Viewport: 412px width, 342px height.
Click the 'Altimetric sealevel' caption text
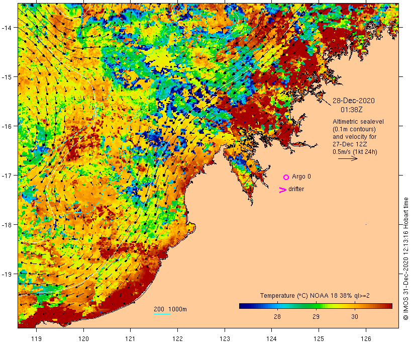click(358, 122)
